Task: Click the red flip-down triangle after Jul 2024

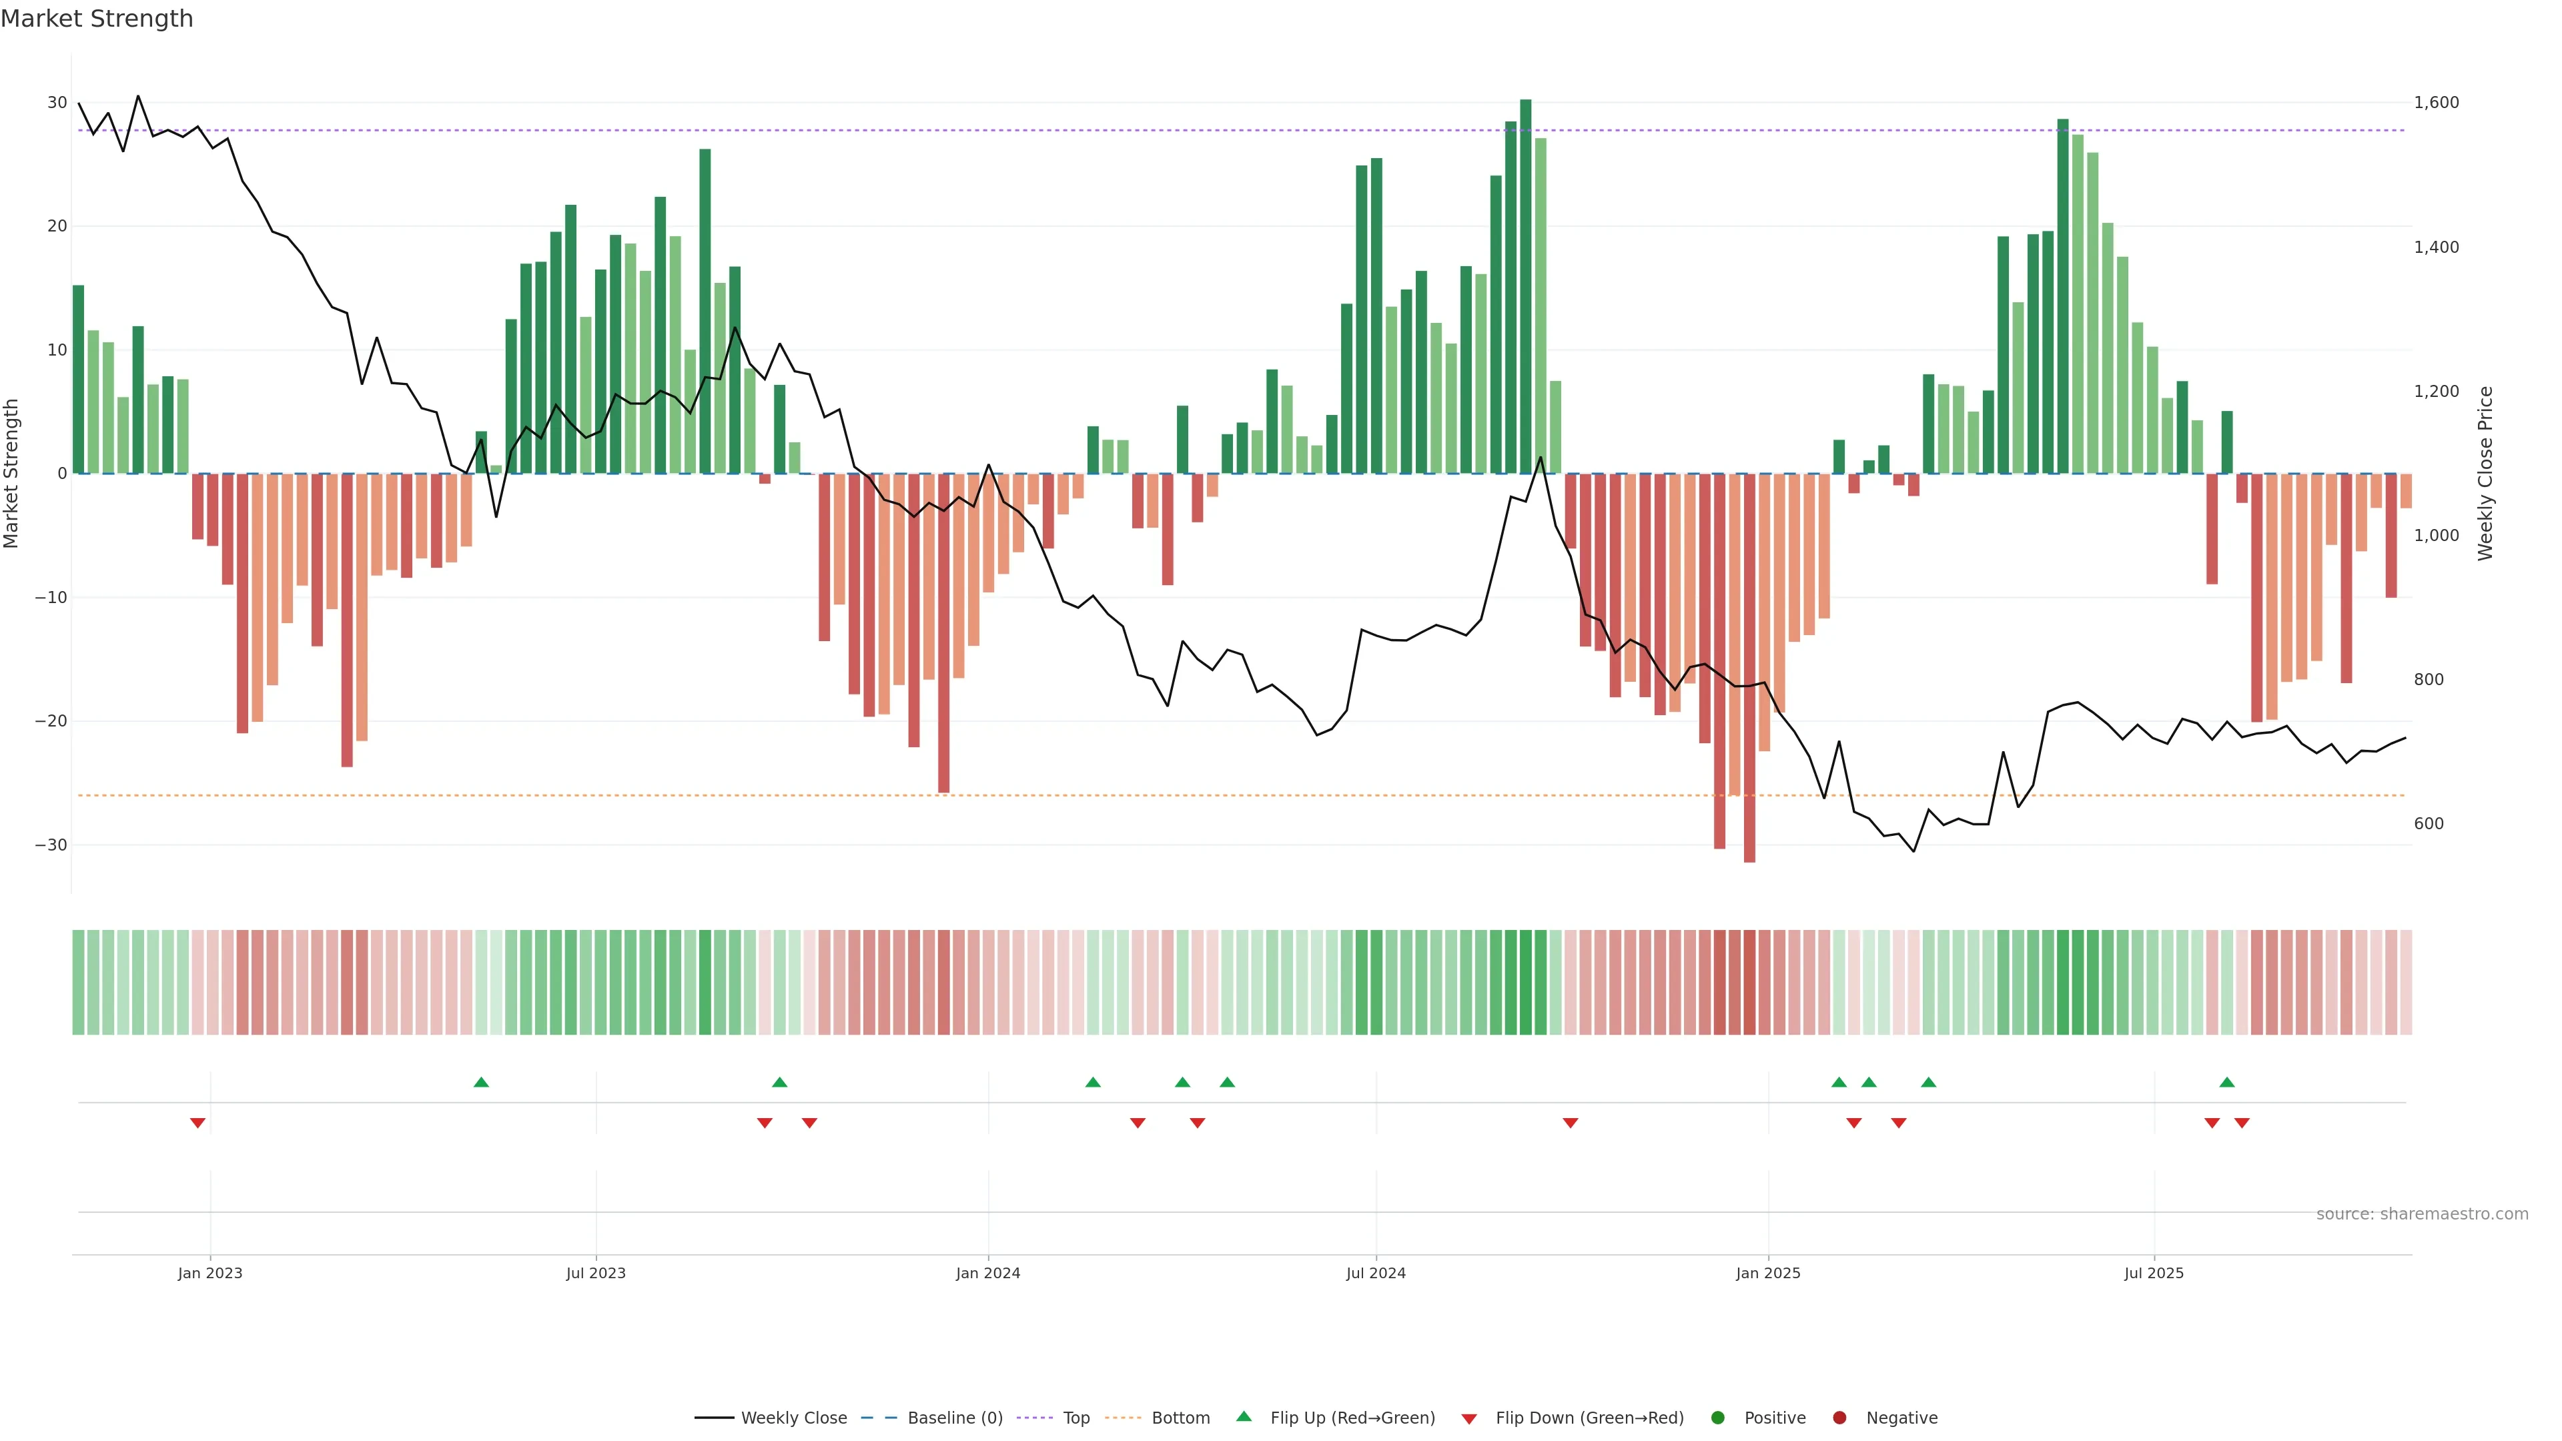Action: [x=1571, y=1123]
